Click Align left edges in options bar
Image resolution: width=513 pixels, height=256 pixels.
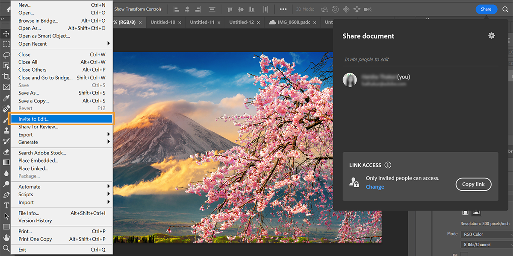(x=176, y=9)
